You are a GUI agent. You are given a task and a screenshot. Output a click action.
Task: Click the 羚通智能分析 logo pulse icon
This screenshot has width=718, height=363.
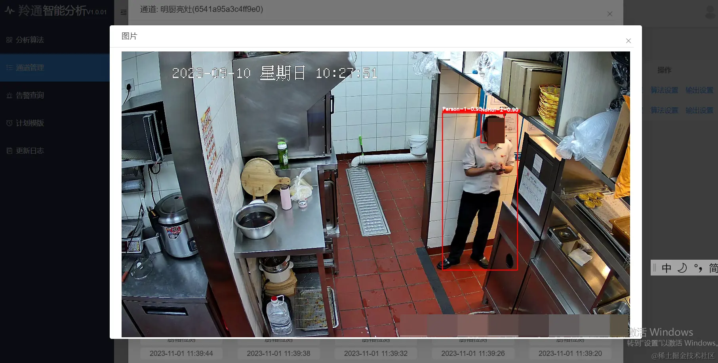pos(10,10)
